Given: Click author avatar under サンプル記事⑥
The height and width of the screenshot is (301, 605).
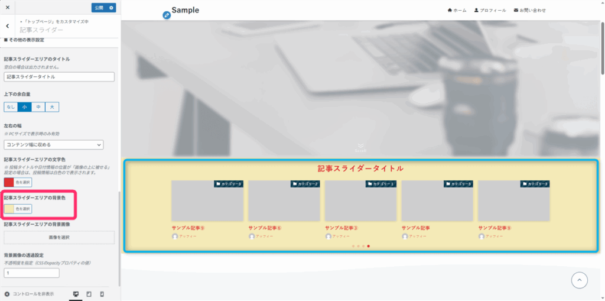Looking at the screenshot, I should point(252,236).
